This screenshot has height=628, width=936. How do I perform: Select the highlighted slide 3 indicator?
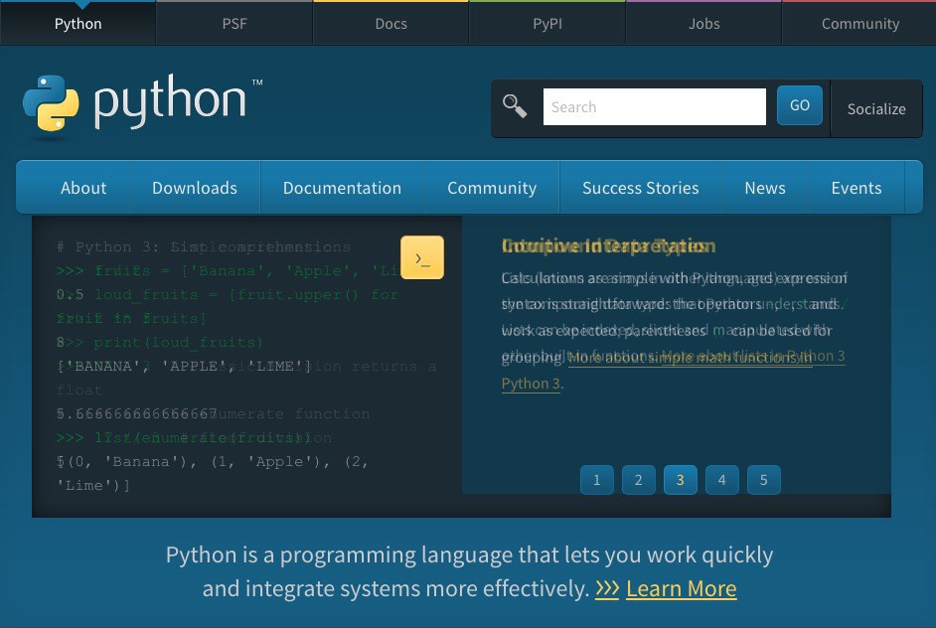click(680, 480)
